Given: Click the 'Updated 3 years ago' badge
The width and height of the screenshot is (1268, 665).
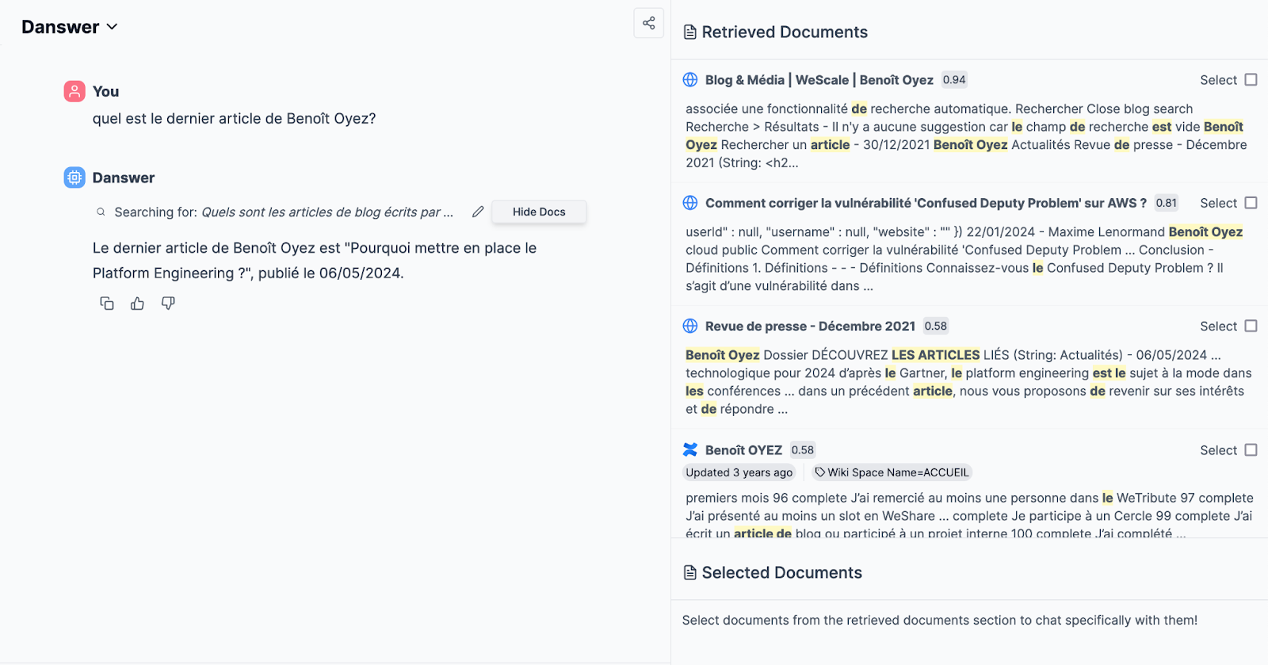Looking at the screenshot, I should [739, 472].
